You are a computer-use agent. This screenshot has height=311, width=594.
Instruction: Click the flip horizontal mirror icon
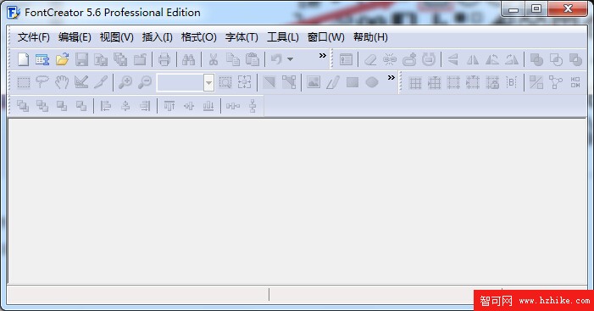pos(472,60)
